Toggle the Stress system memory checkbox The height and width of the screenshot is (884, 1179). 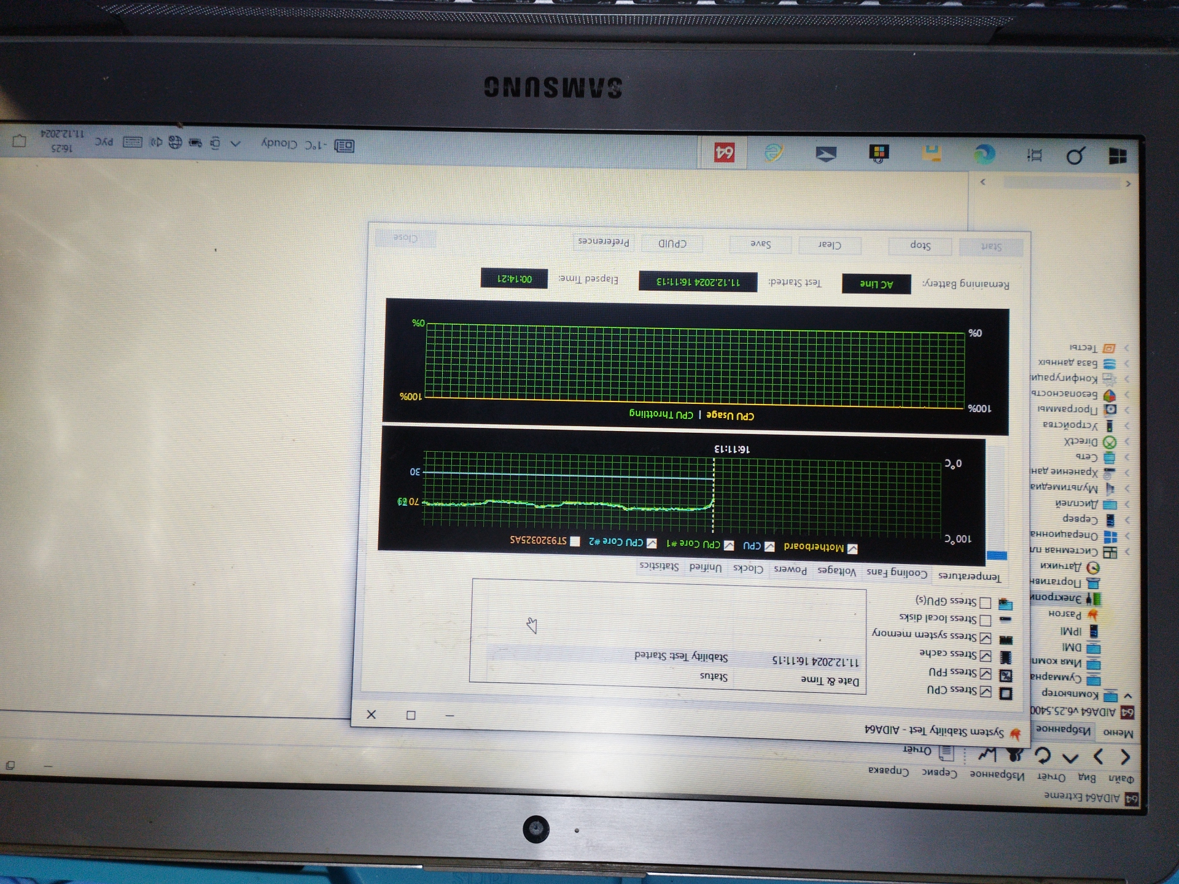pos(986,638)
